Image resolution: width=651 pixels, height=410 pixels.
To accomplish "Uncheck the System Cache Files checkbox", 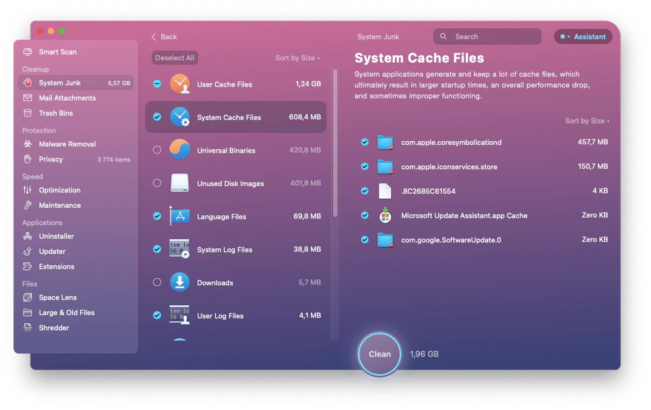I will (157, 117).
